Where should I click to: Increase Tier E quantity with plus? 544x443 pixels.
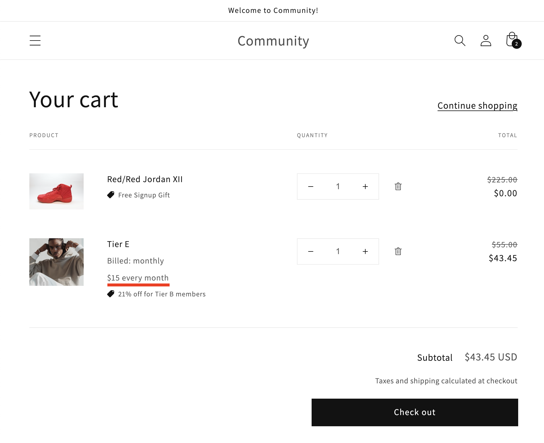[365, 251]
